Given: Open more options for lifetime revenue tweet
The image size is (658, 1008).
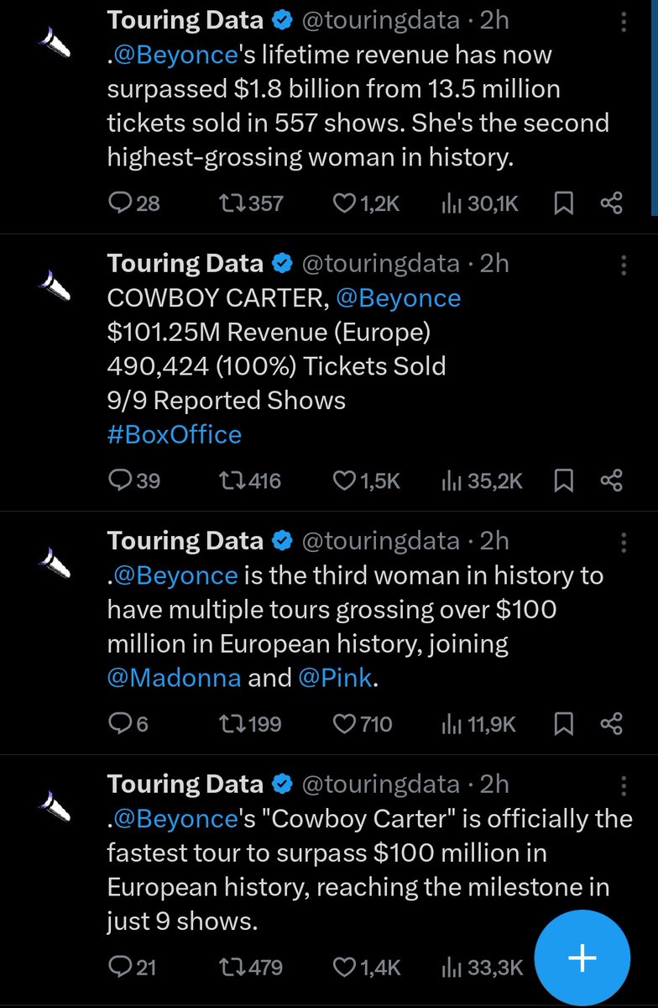Looking at the screenshot, I should [624, 22].
